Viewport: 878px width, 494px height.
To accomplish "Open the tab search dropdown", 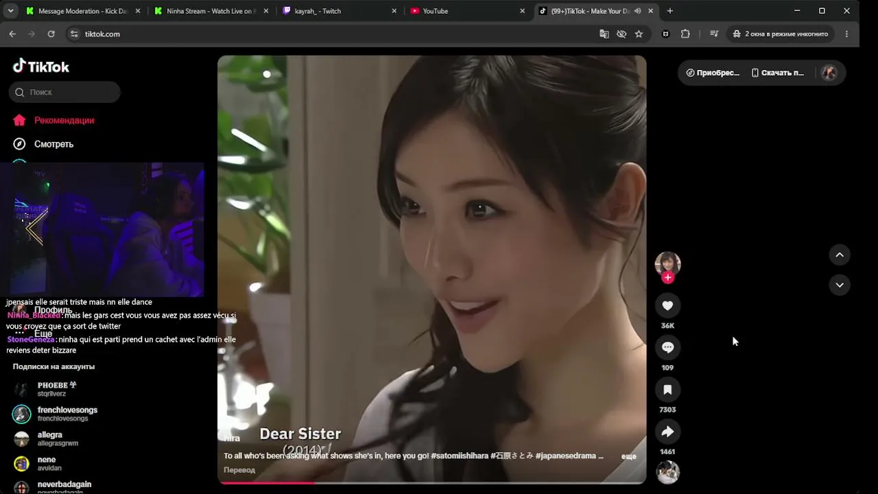I will click(10, 11).
